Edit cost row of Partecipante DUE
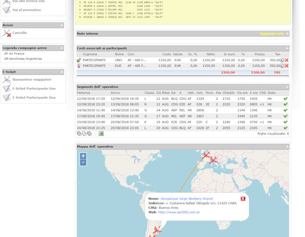Image resolution: width=305 pixels, height=237 pixels. [x=283, y=66]
